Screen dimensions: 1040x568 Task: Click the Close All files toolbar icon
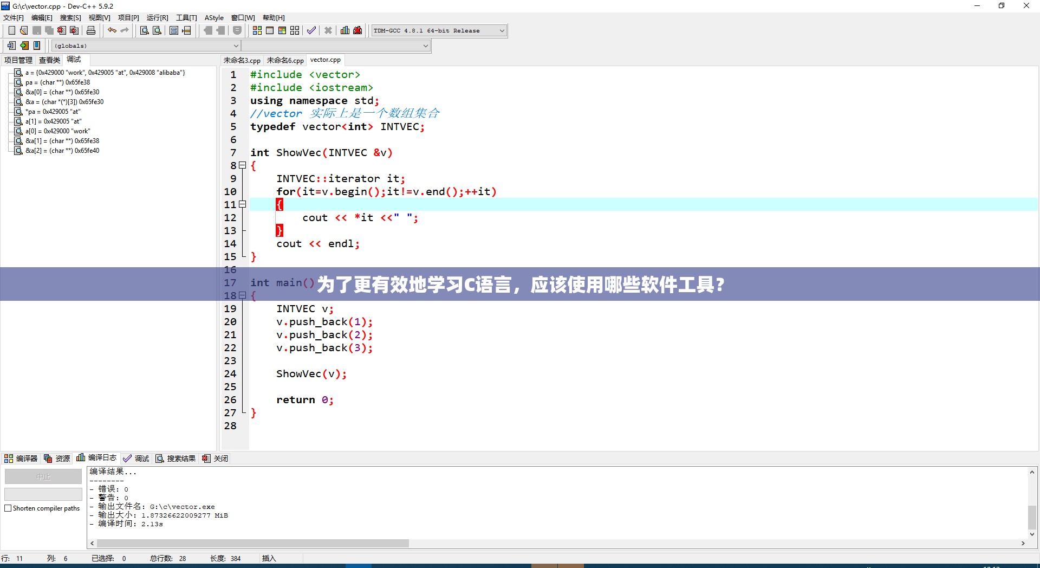tap(74, 31)
